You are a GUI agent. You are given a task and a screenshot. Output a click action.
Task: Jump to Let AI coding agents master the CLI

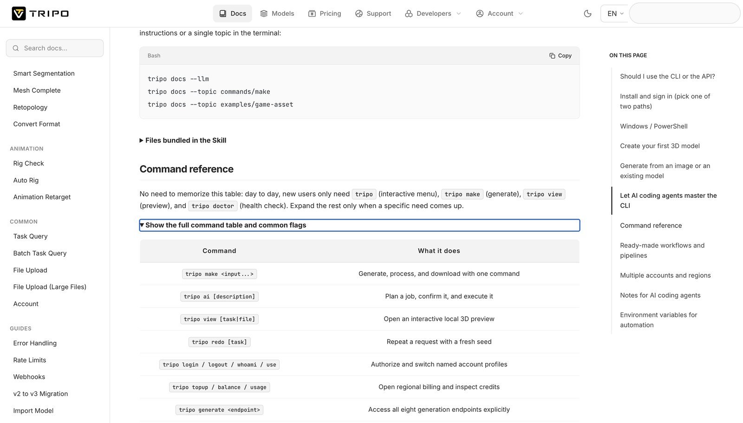(668, 201)
